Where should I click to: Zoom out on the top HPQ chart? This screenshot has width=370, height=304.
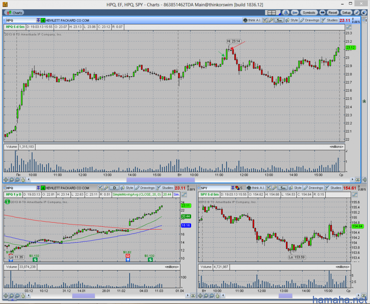click(x=17, y=180)
